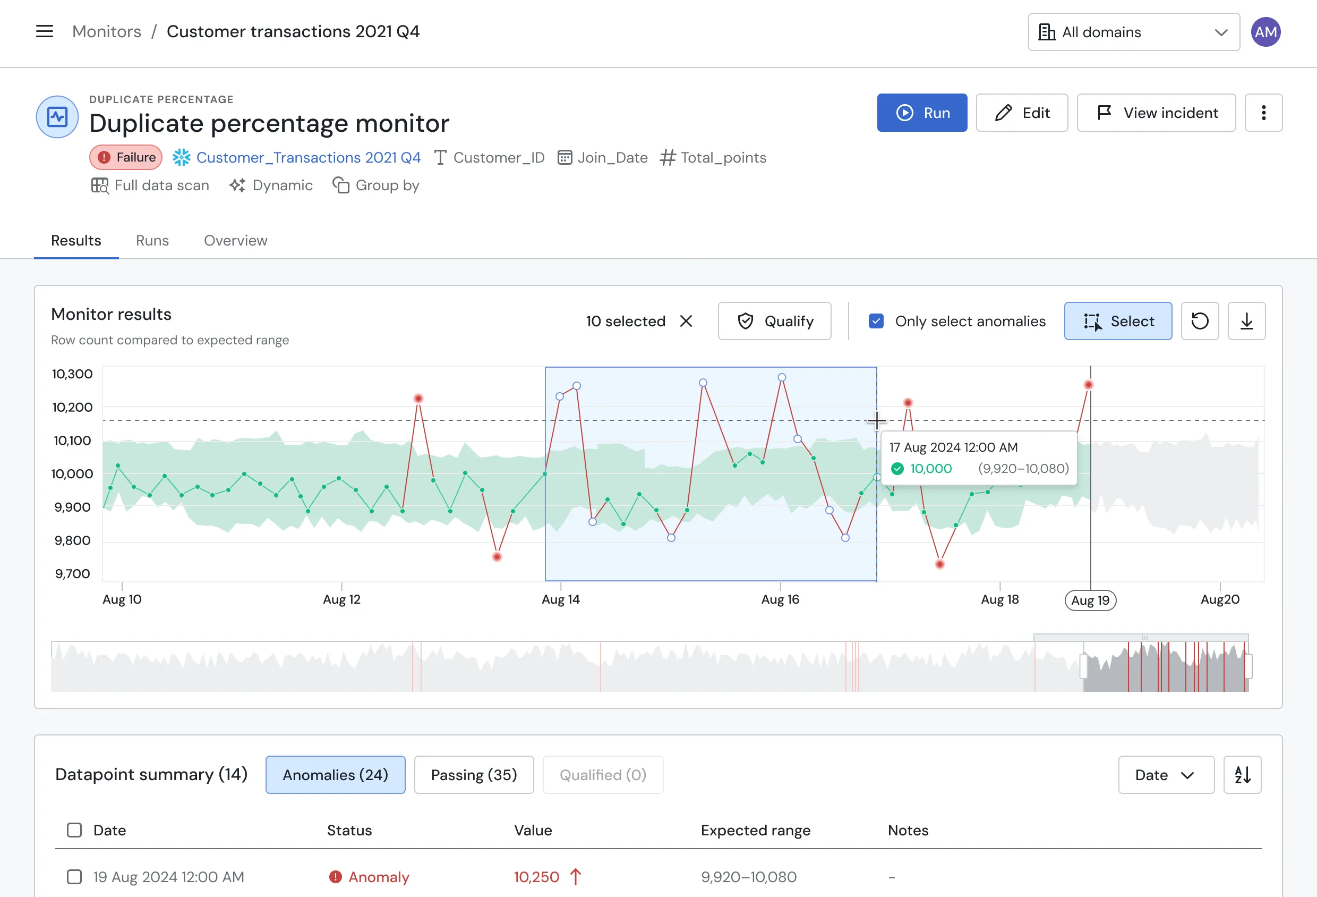Click the Customer_Transactions snowflake icon
Screen dimensions: 1317x897
[x=181, y=158]
